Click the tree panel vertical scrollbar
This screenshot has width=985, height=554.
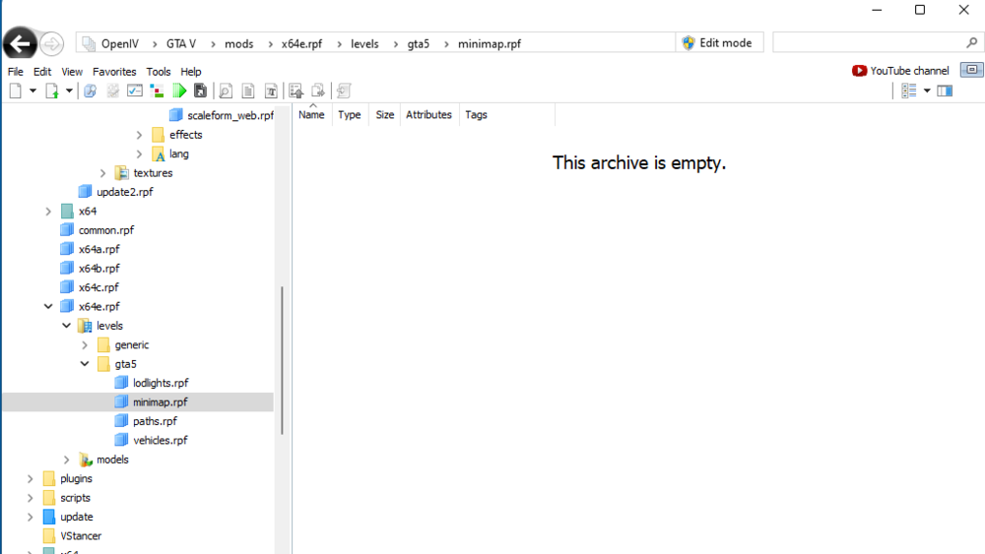(x=282, y=360)
